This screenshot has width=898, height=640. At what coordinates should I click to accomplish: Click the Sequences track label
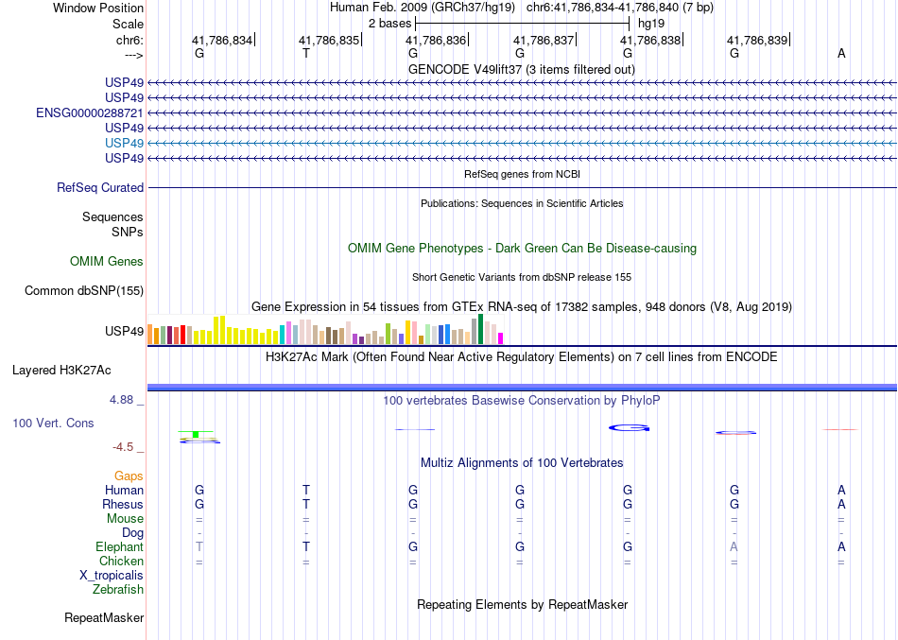(x=112, y=216)
